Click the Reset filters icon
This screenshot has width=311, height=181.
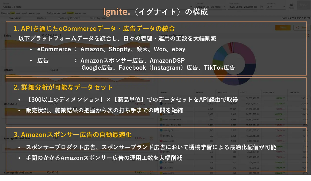(x=292, y=5)
